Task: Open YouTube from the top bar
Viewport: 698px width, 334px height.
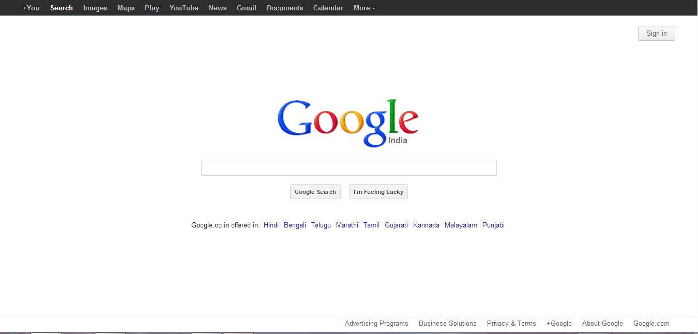Action: point(184,8)
